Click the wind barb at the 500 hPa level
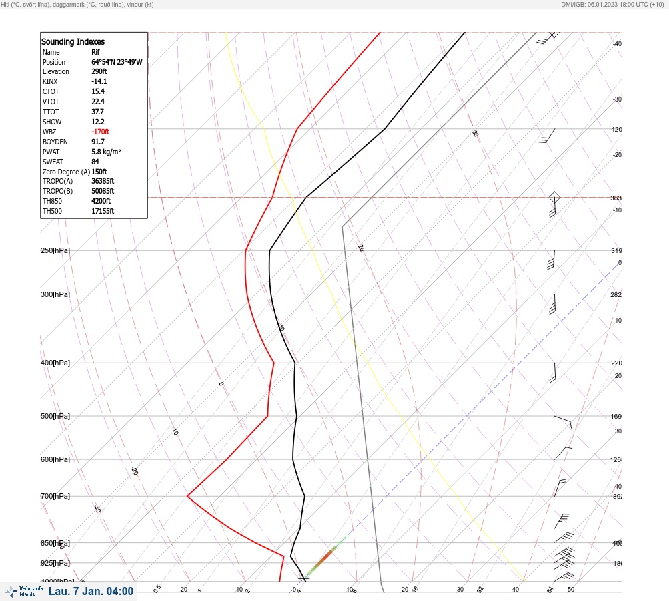This screenshot has width=669, height=601. point(563,422)
